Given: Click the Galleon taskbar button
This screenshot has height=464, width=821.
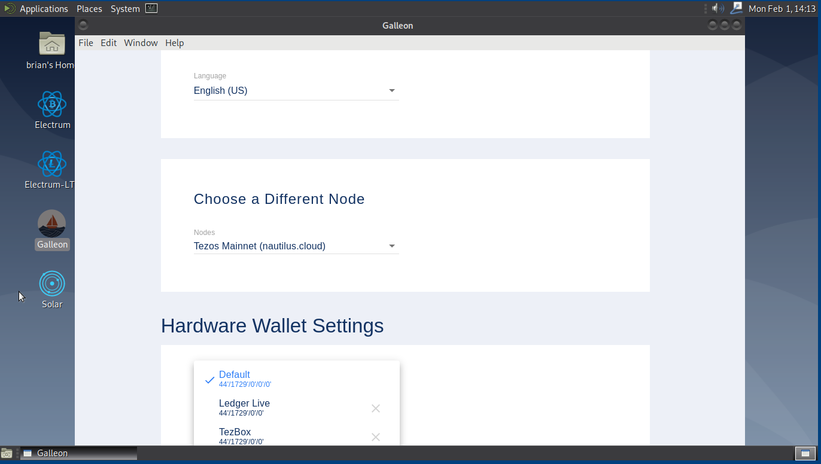Looking at the screenshot, I should (x=79, y=453).
